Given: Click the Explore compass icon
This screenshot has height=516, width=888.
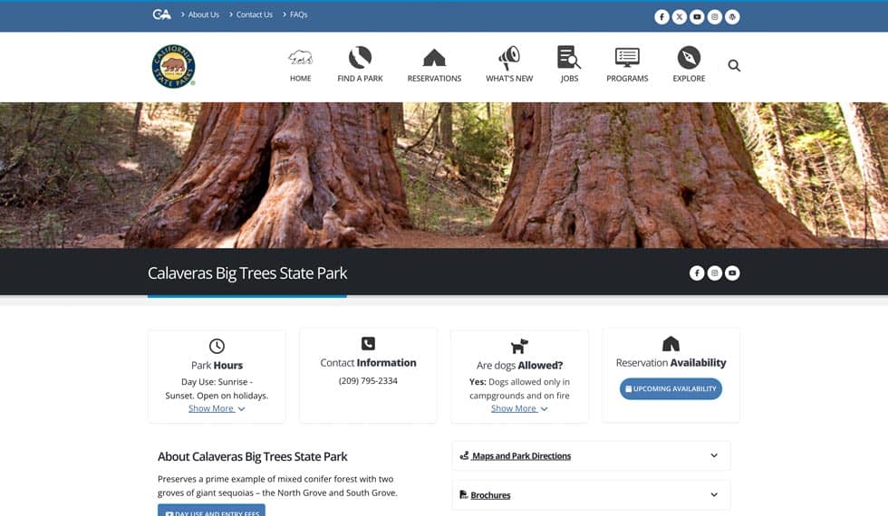Looking at the screenshot, I should tap(689, 57).
